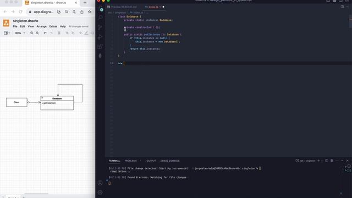This screenshot has width=352, height=198.
Task: Click the draw.io shadow icon
Action: tap(92, 33)
